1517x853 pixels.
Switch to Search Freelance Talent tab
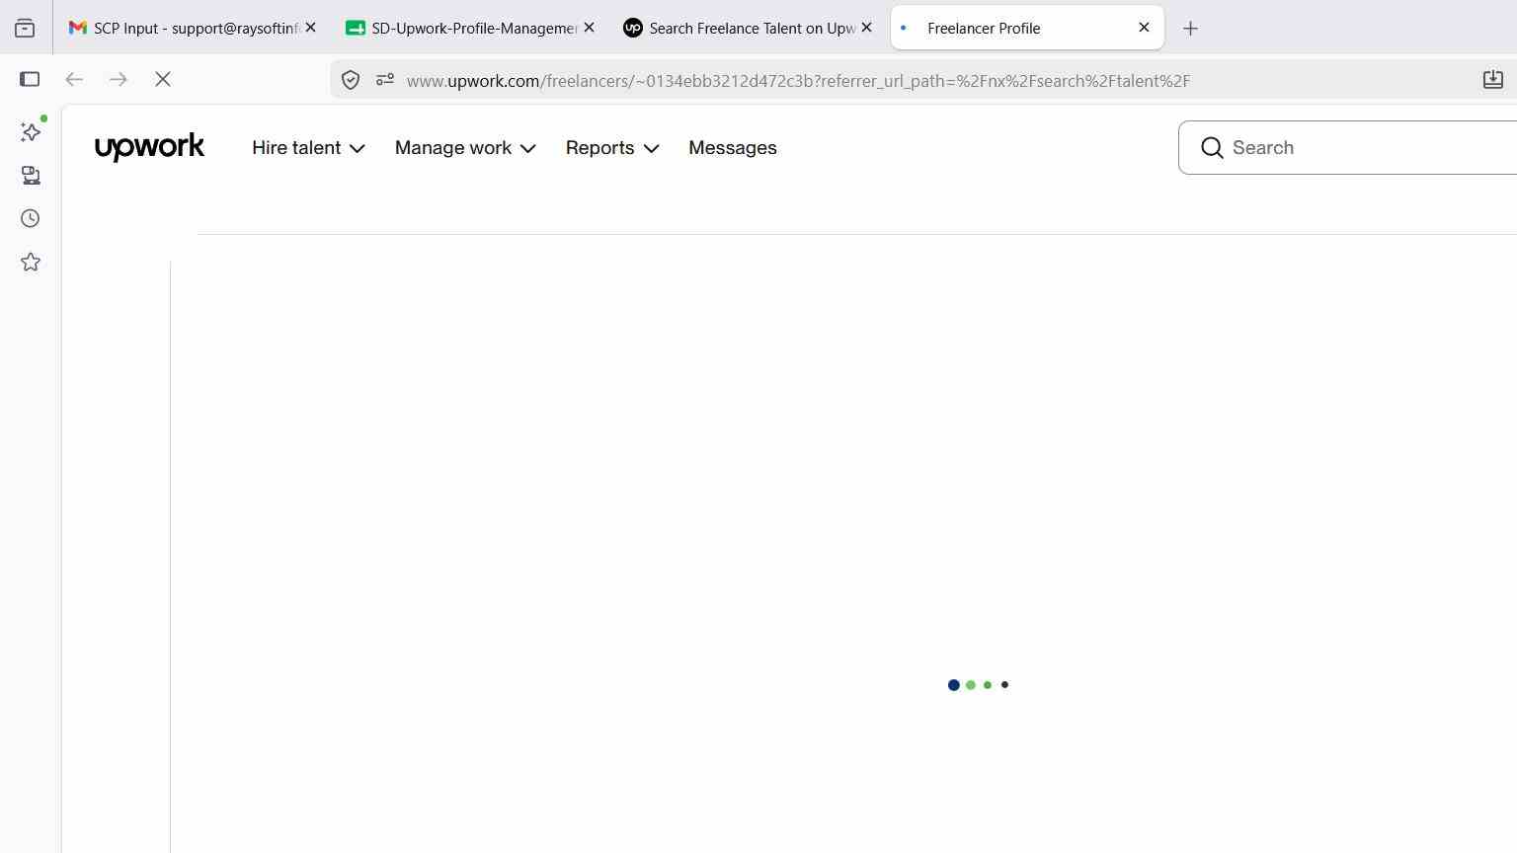coord(748,28)
